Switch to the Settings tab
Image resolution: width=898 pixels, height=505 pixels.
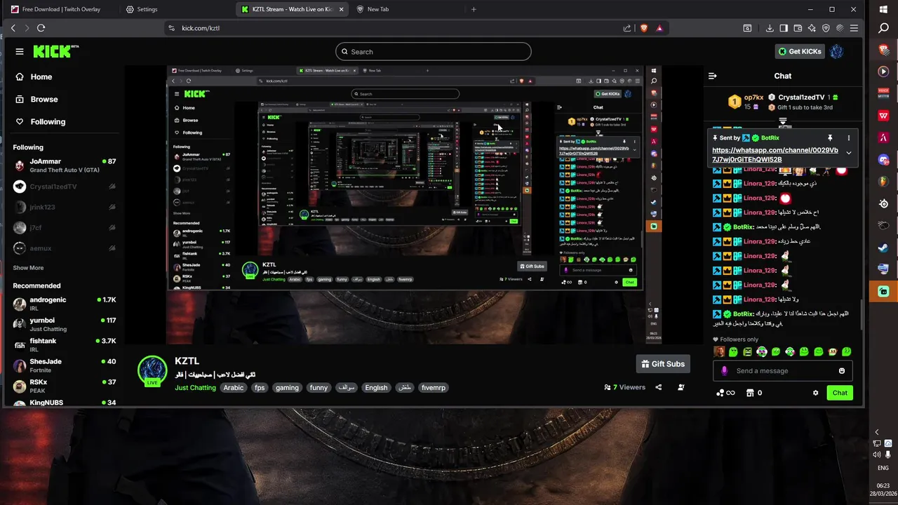142,9
